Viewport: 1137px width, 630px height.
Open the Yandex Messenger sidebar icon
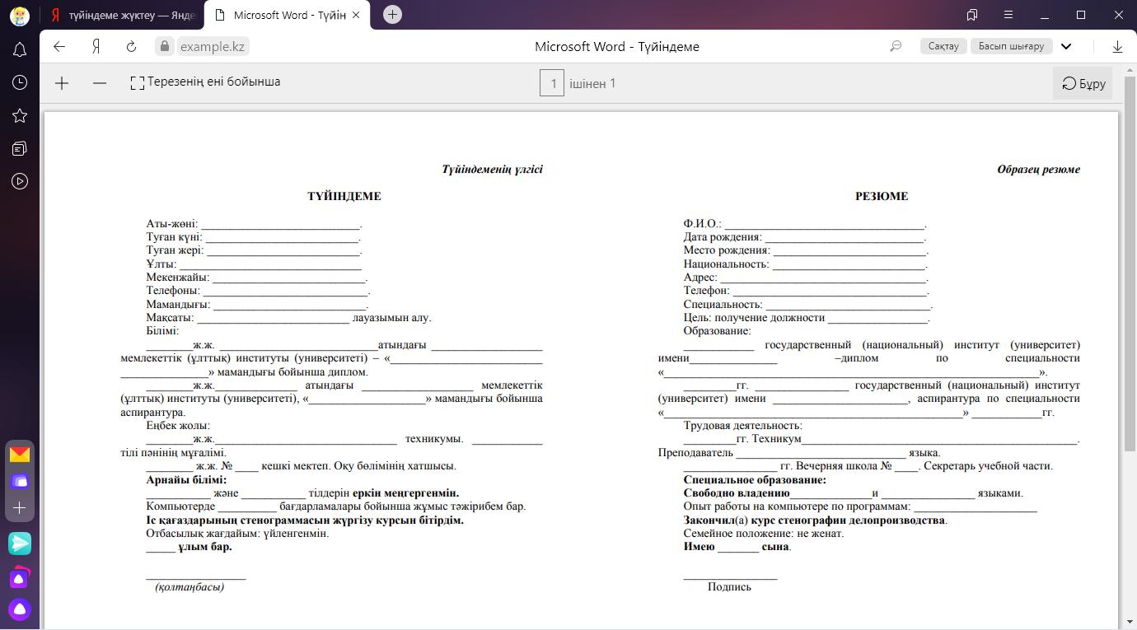tap(20, 544)
